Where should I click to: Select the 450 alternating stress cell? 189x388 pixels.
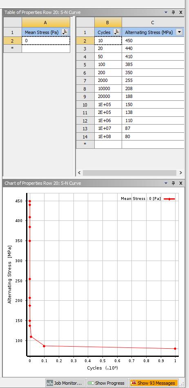pyautogui.click(x=153, y=41)
